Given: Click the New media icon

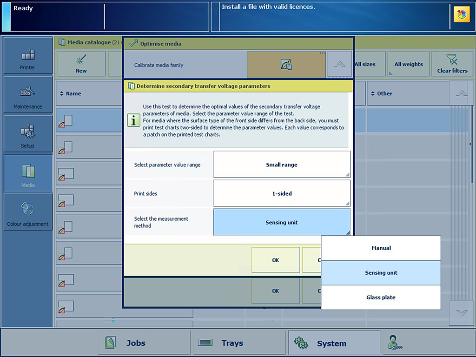Looking at the screenshot, I should pos(81,64).
